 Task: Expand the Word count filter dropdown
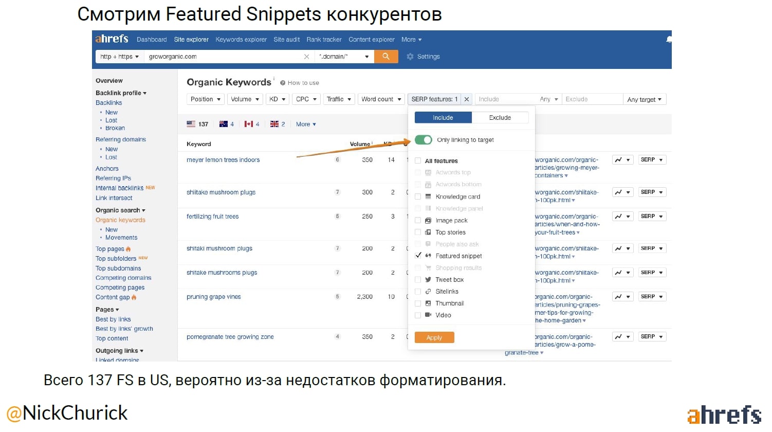pos(381,99)
